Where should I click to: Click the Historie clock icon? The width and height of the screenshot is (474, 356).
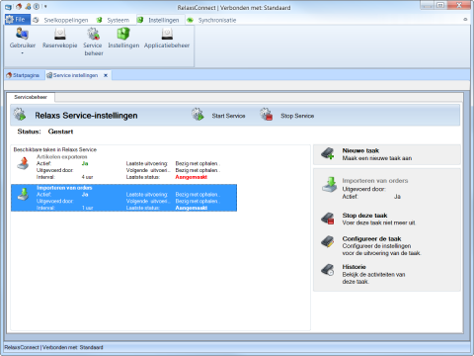coord(328,270)
